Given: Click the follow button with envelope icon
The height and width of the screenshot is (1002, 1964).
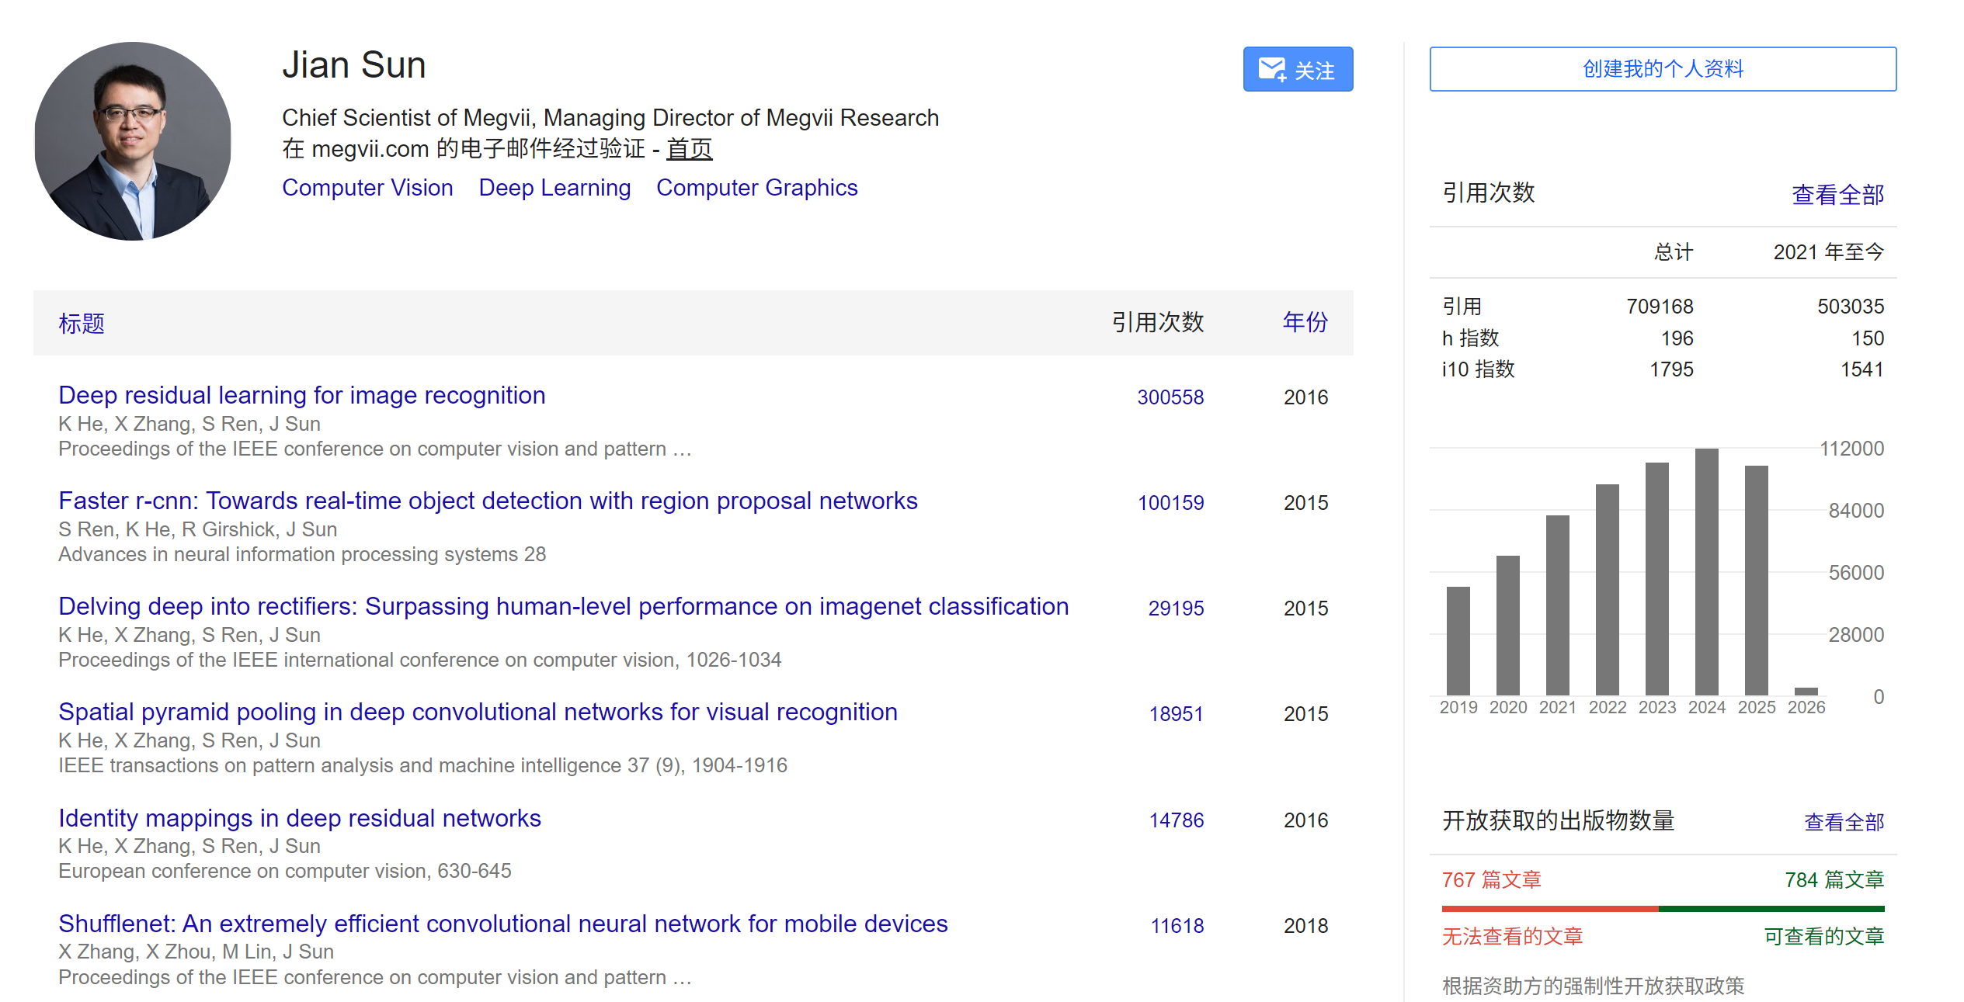Looking at the screenshot, I should (x=1297, y=70).
